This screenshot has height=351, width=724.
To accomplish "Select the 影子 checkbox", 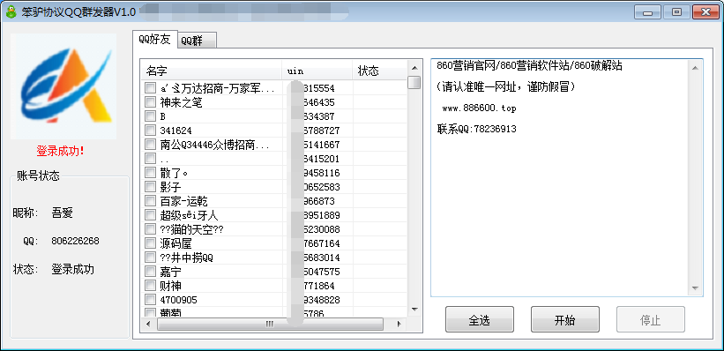I will tap(150, 187).
